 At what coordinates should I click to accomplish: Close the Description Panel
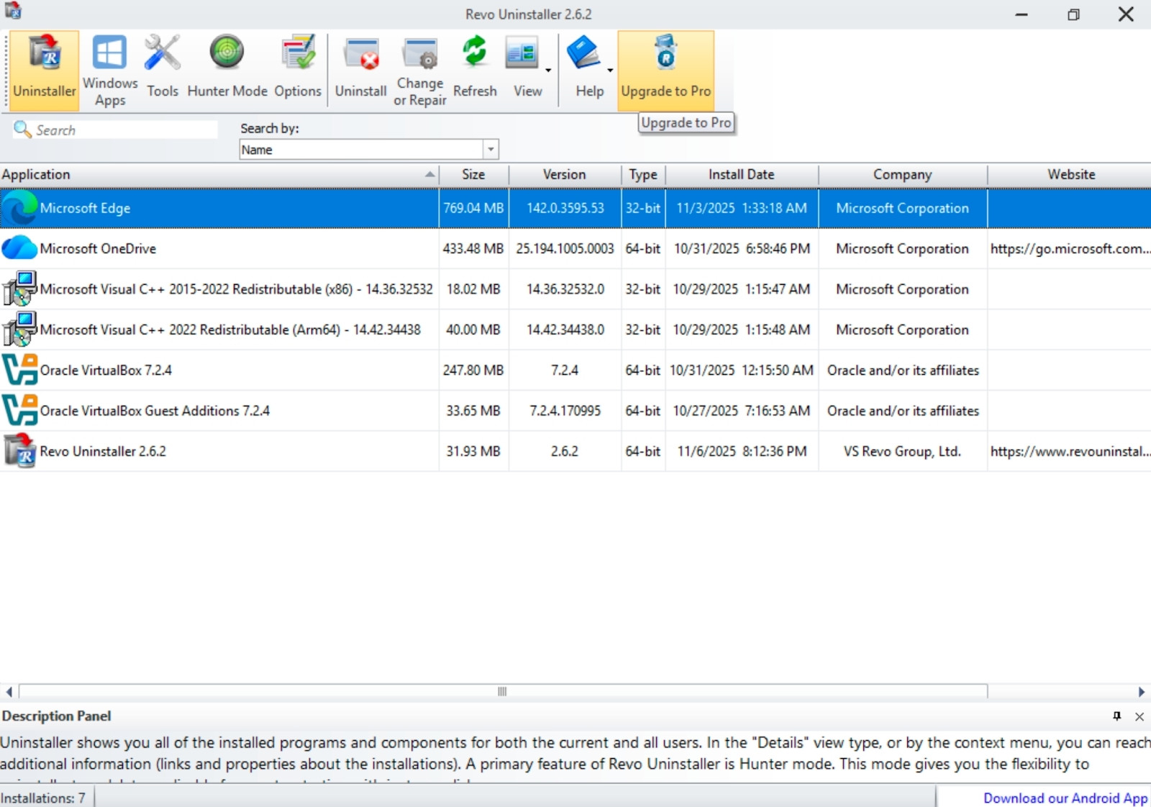[1139, 716]
